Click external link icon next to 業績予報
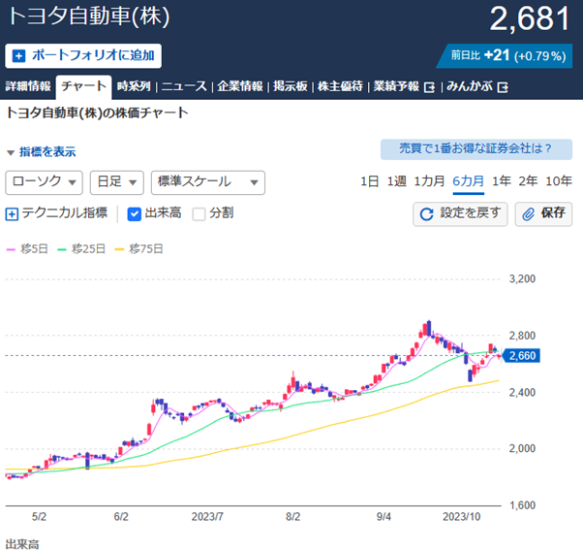The width and height of the screenshot is (583, 551). click(429, 87)
